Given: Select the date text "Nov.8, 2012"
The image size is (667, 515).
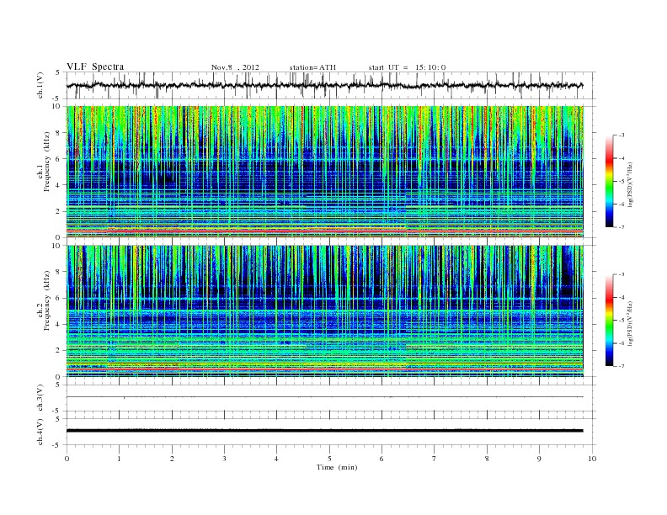Looking at the screenshot, I should tap(235, 67).
